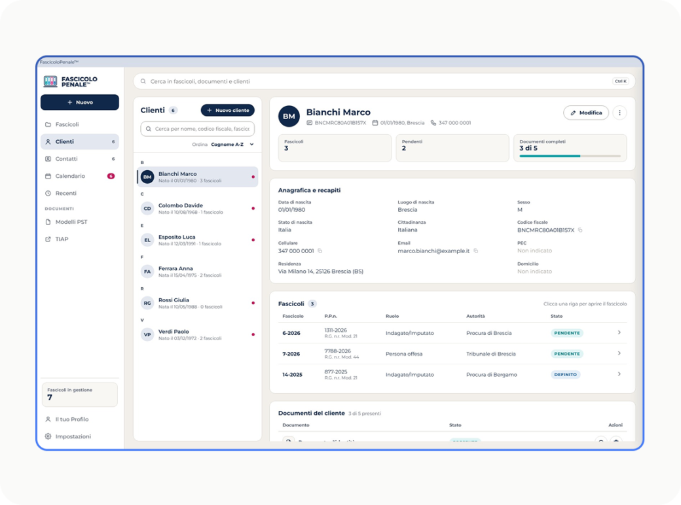Click the Fascicolo Penale logo icon

point(50,81)
